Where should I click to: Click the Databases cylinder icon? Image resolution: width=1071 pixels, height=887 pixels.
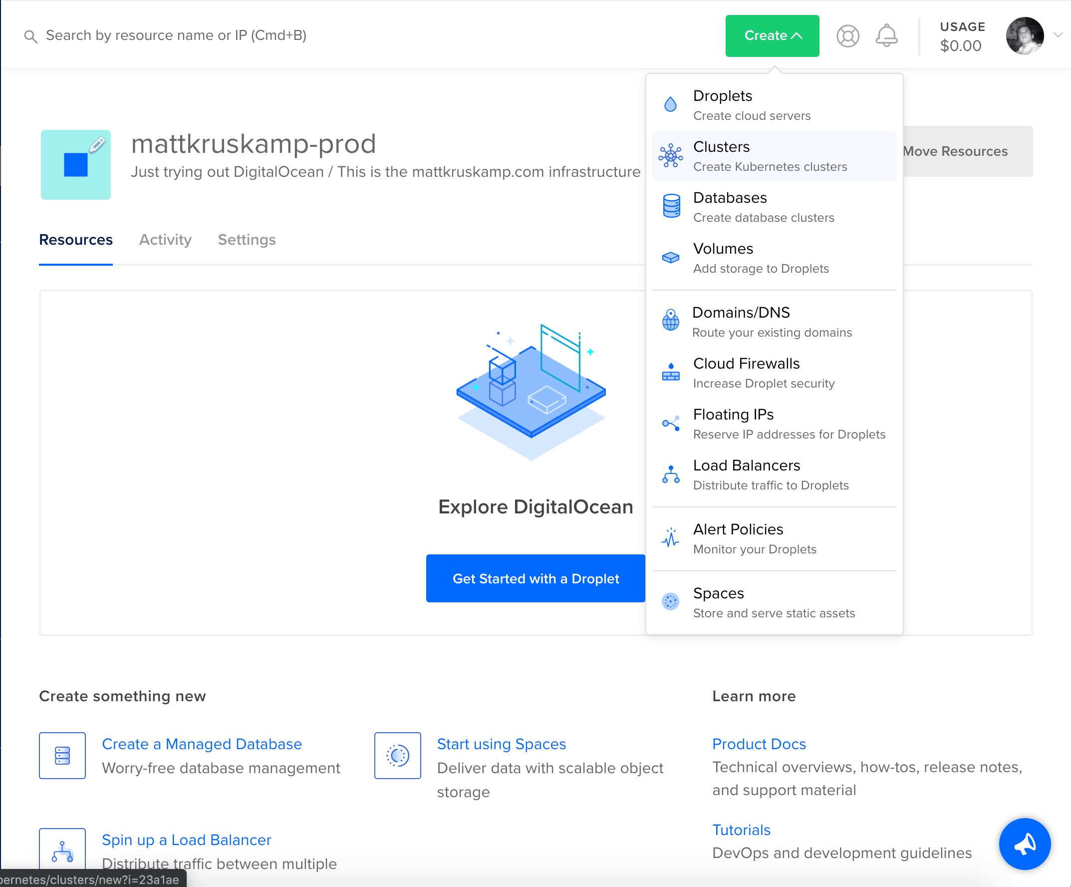click(x=671, y=206)
